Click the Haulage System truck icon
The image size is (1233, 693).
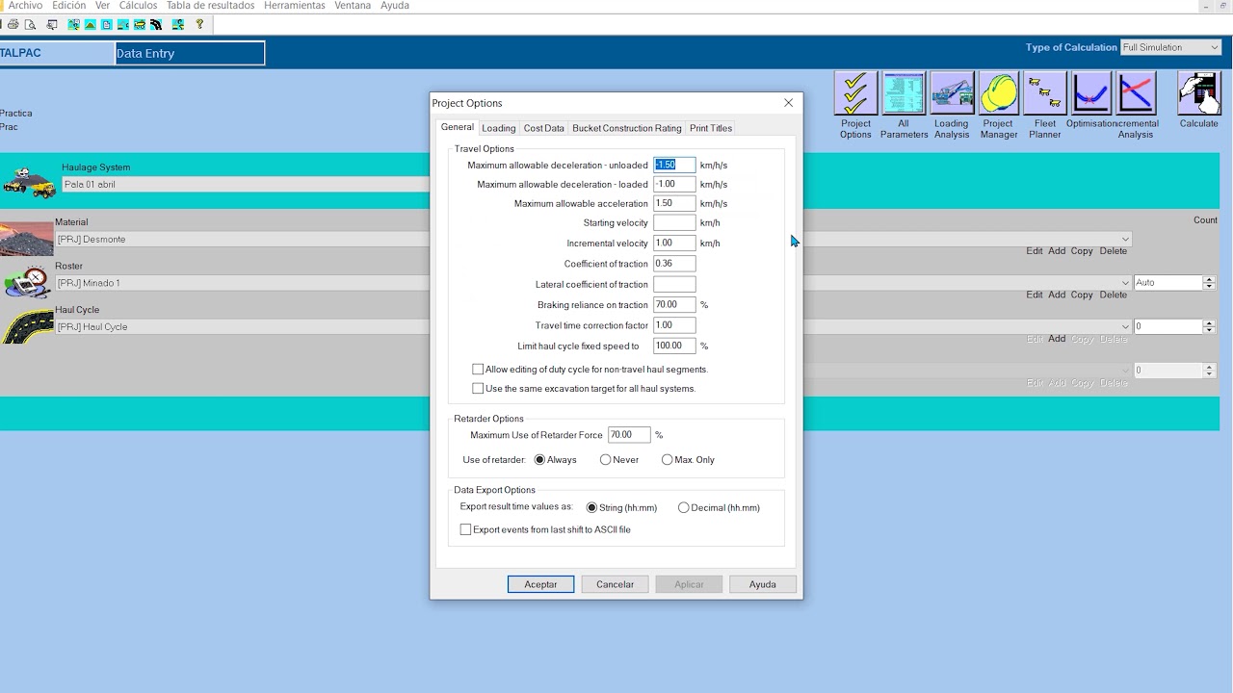pyautogui.click(x=29, y=182)
